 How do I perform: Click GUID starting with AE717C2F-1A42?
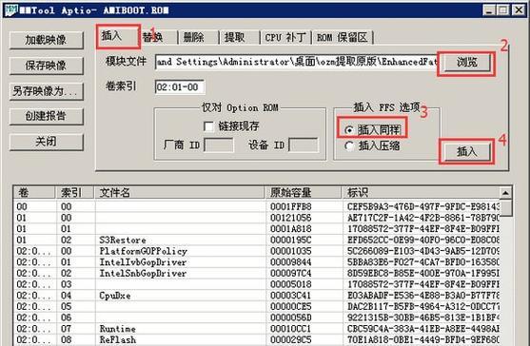pyautogui.click(x=423, y=218)
